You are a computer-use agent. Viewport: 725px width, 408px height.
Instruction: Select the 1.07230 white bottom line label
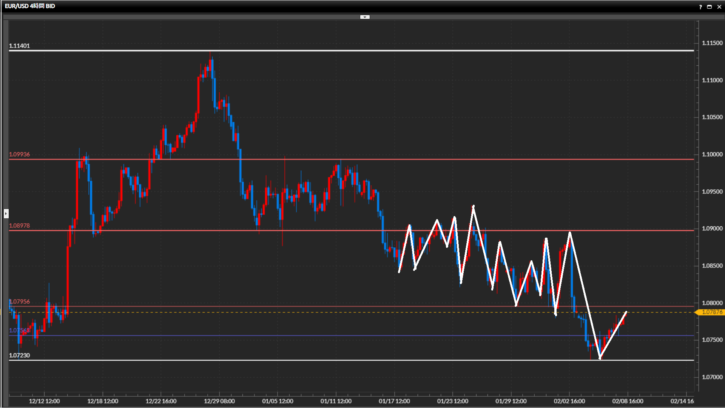[x=20, y=355]
